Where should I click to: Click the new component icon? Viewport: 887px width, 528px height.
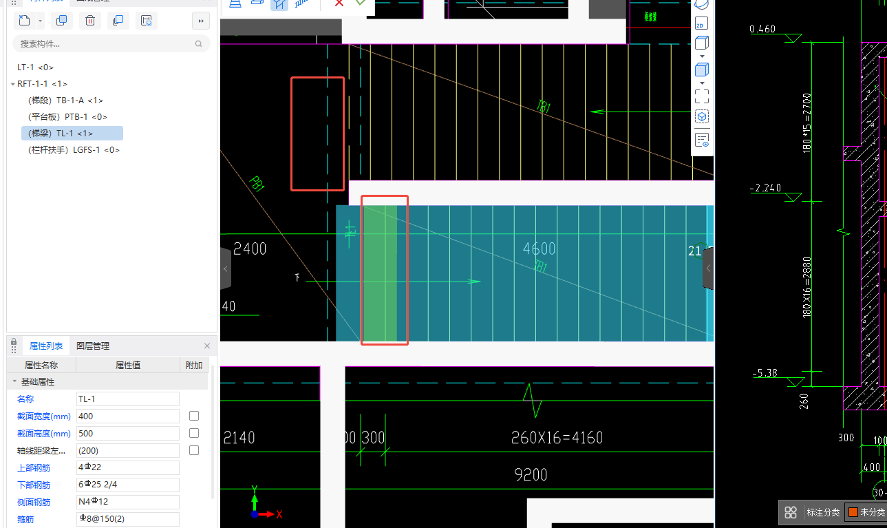[25, 21]
